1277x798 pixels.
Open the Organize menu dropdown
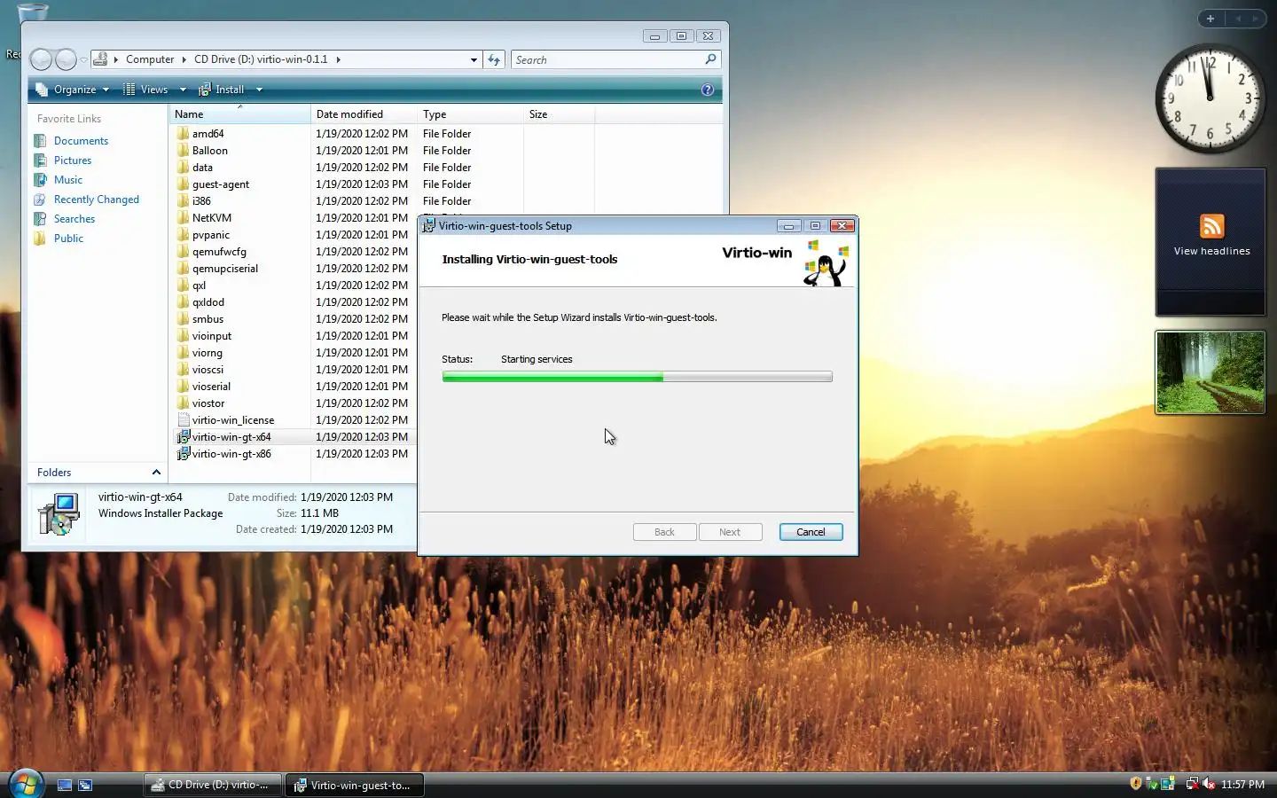point(73,90)
